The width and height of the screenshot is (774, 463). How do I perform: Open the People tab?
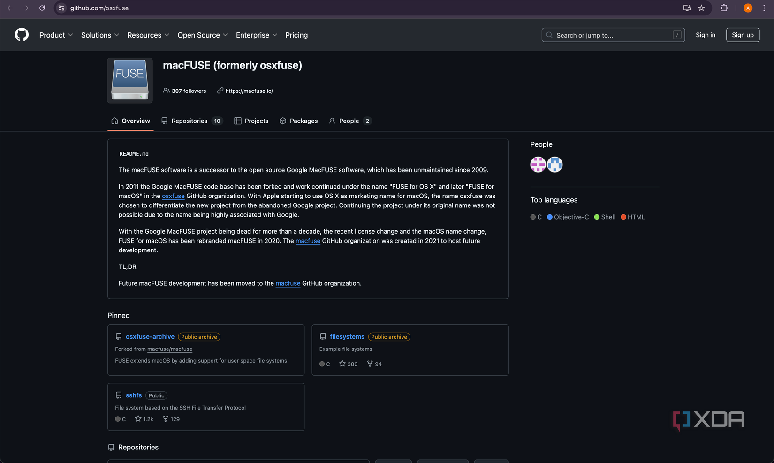pos(350,121)
